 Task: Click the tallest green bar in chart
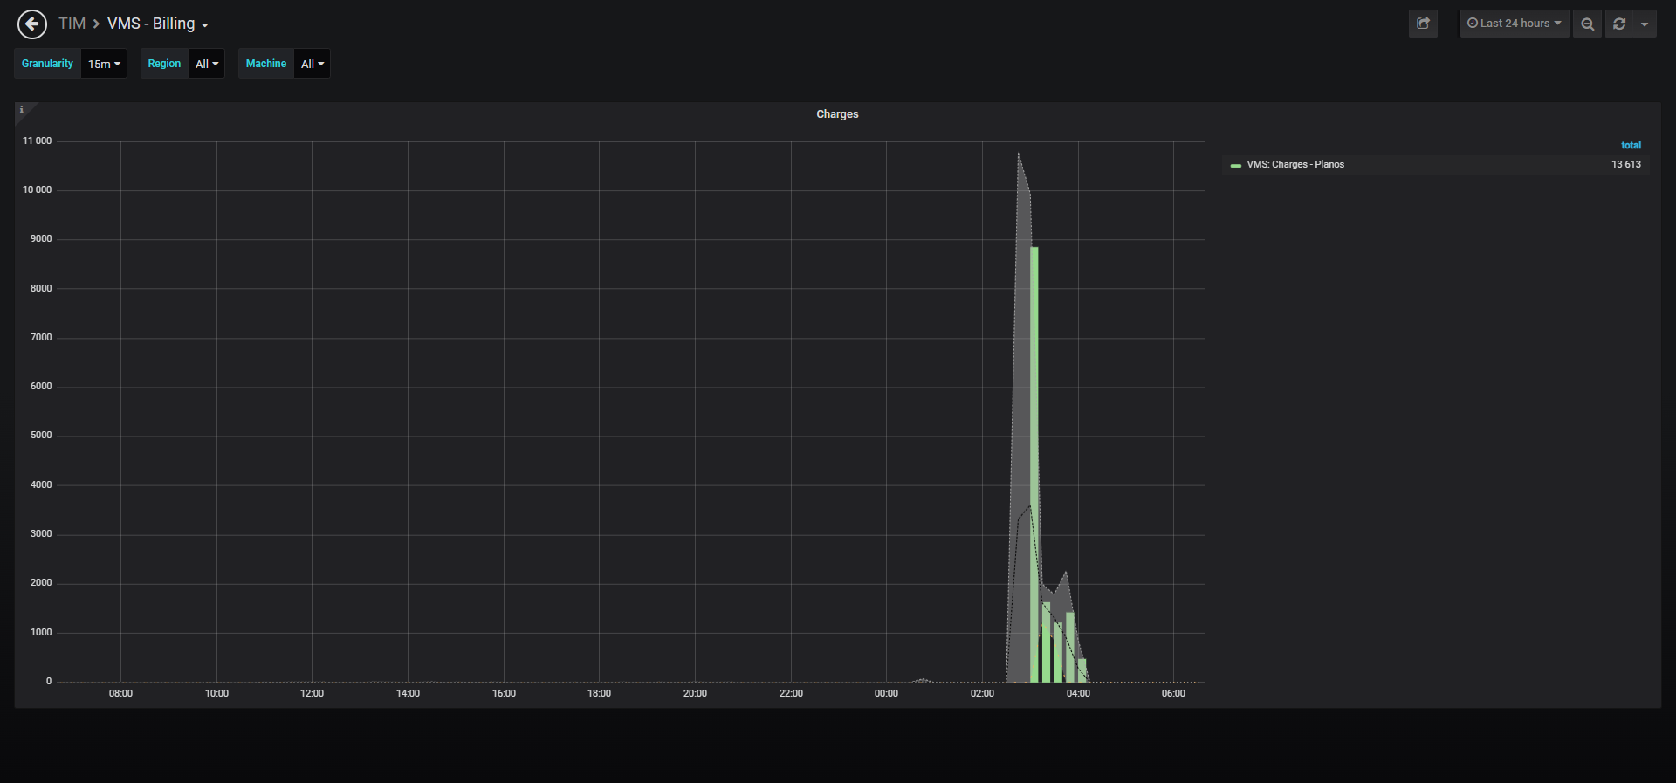[1034, 464]
